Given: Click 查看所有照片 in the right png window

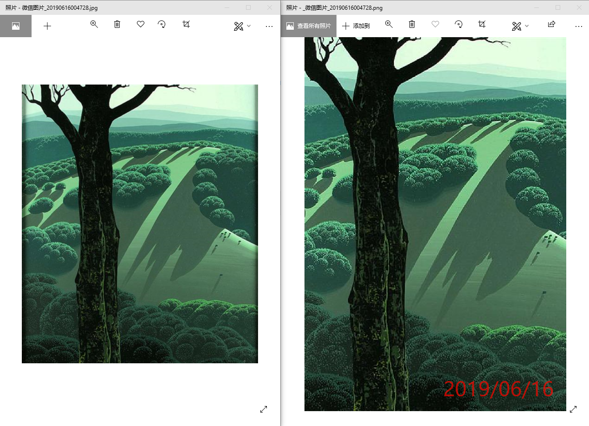Looking at the screenshot, I should click(x=309, y=26).
